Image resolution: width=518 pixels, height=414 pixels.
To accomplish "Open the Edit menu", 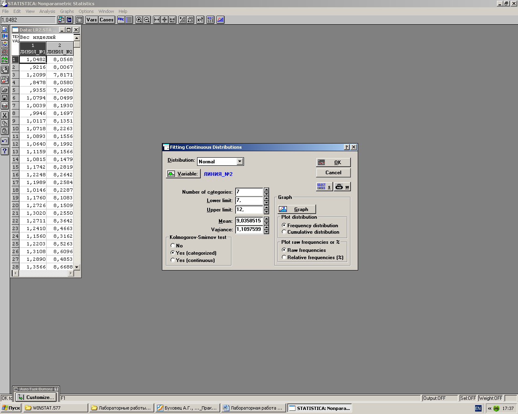I will pyautogui.click(x=17, y=11).
